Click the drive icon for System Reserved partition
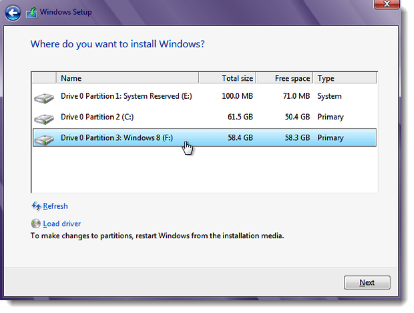This screenshot has height=313, width=414. (44, 98)
